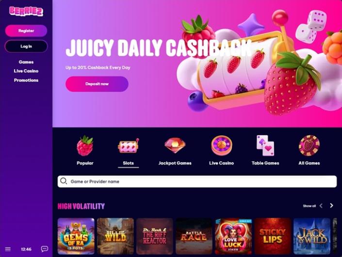The width and height of the screenshot is (342, 257).
Task: Click the Log In button
Action: (x=26, y=46)
